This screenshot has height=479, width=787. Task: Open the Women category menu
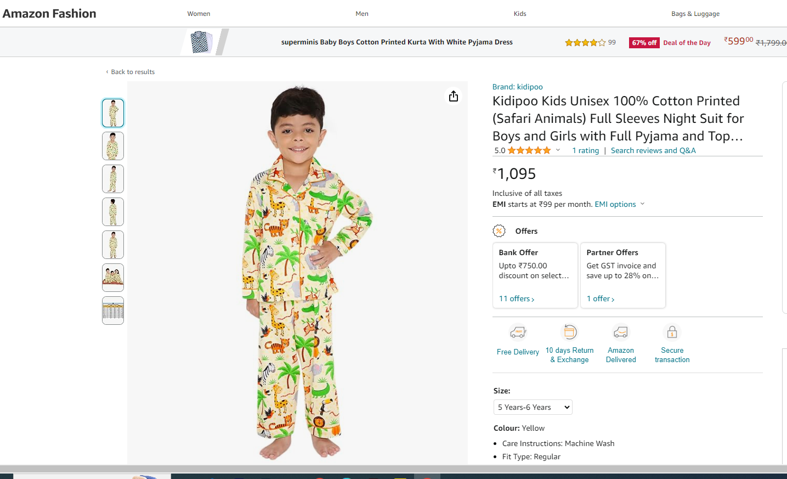point(199,14)
